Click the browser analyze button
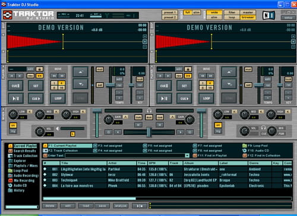The height and width of the screenshot is (216, 297). (x=121, y=206)
